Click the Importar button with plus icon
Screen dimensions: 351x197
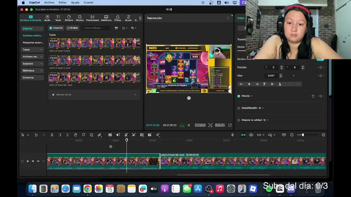[56, 28]
